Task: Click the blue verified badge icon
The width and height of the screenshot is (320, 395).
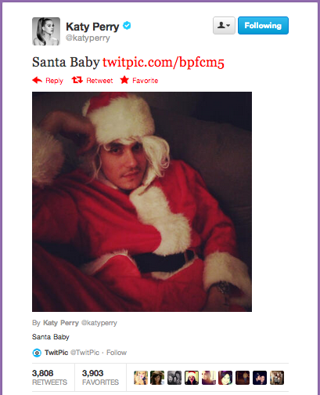Action: pos(127,26)
